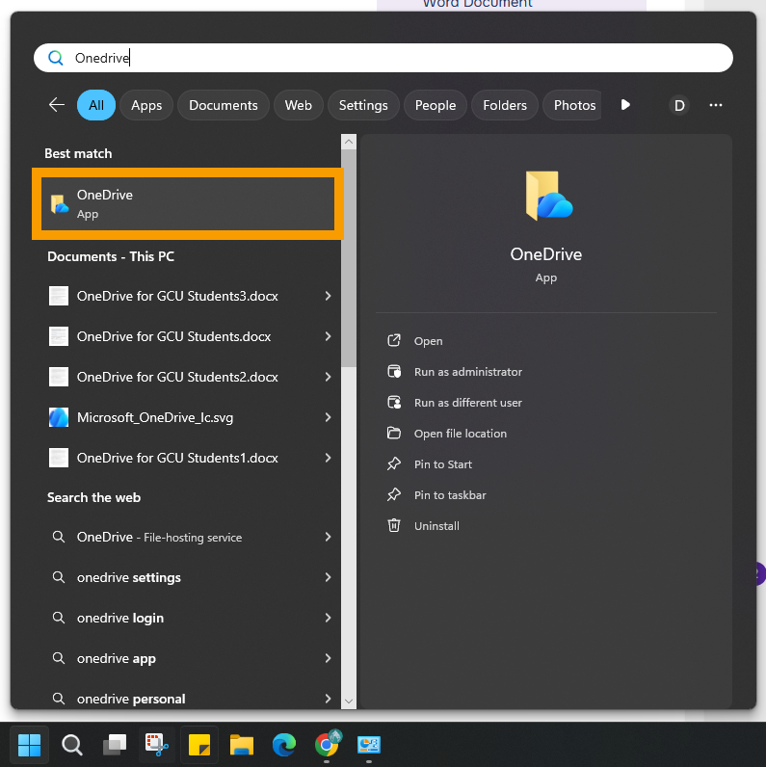Open the more options ellipsis menu

point(715,105)
